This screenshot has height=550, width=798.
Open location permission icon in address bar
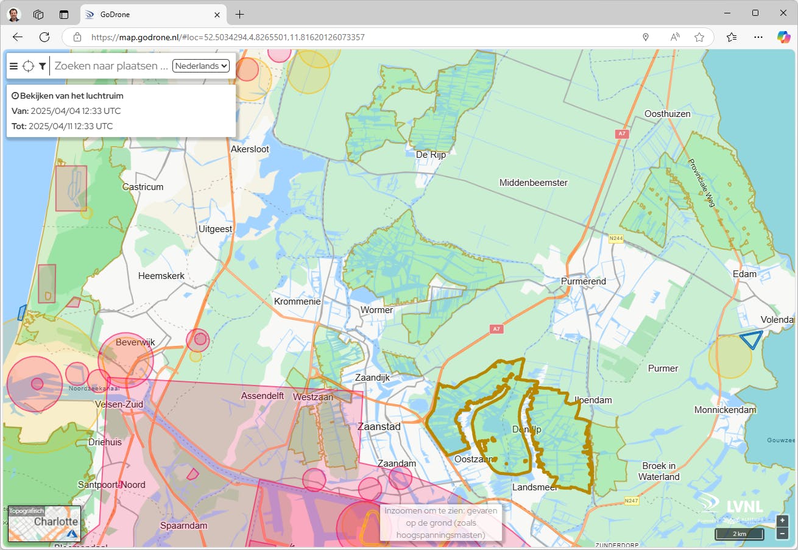point(646,37)
